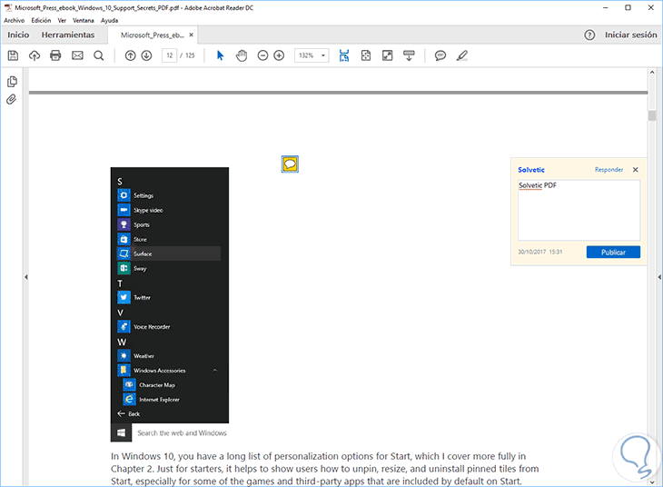Viewport: 663px width, 487px height.
Task: Select the Microsoft_Press_eb... document tab
Action: tap(153, 35)
